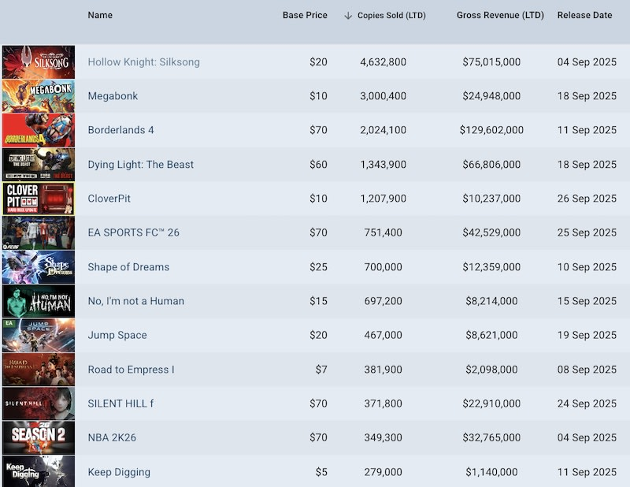Screen dimensions: 630x487
Task: Sort by Base Price column header
Action: click(305, 15)
